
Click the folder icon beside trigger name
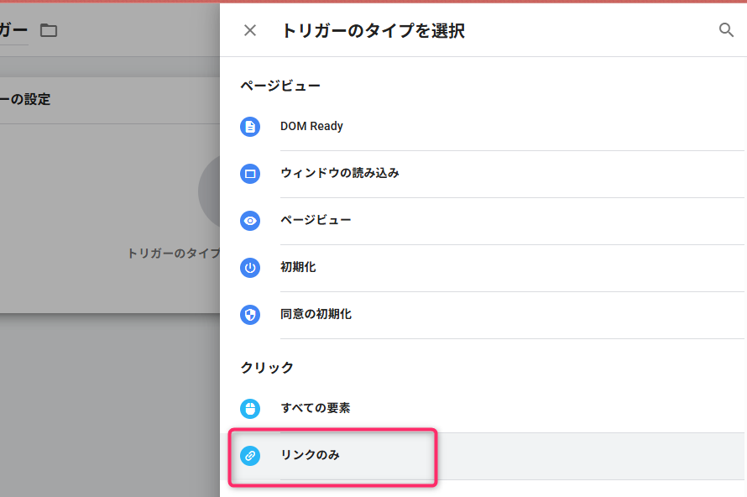point(49,31)
